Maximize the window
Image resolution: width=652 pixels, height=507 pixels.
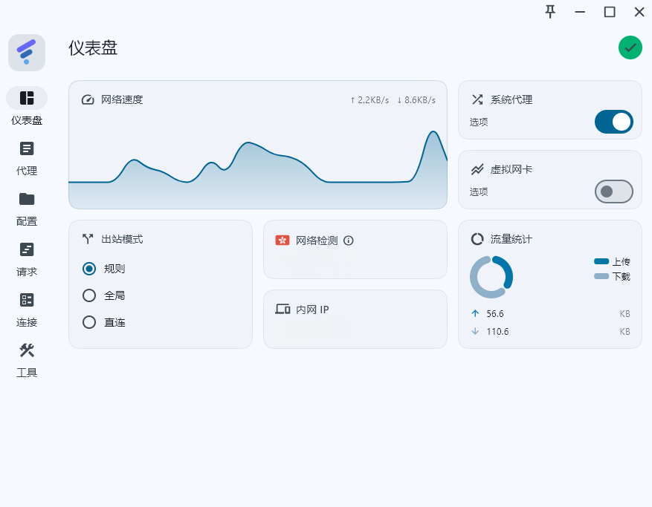[610, 12]
